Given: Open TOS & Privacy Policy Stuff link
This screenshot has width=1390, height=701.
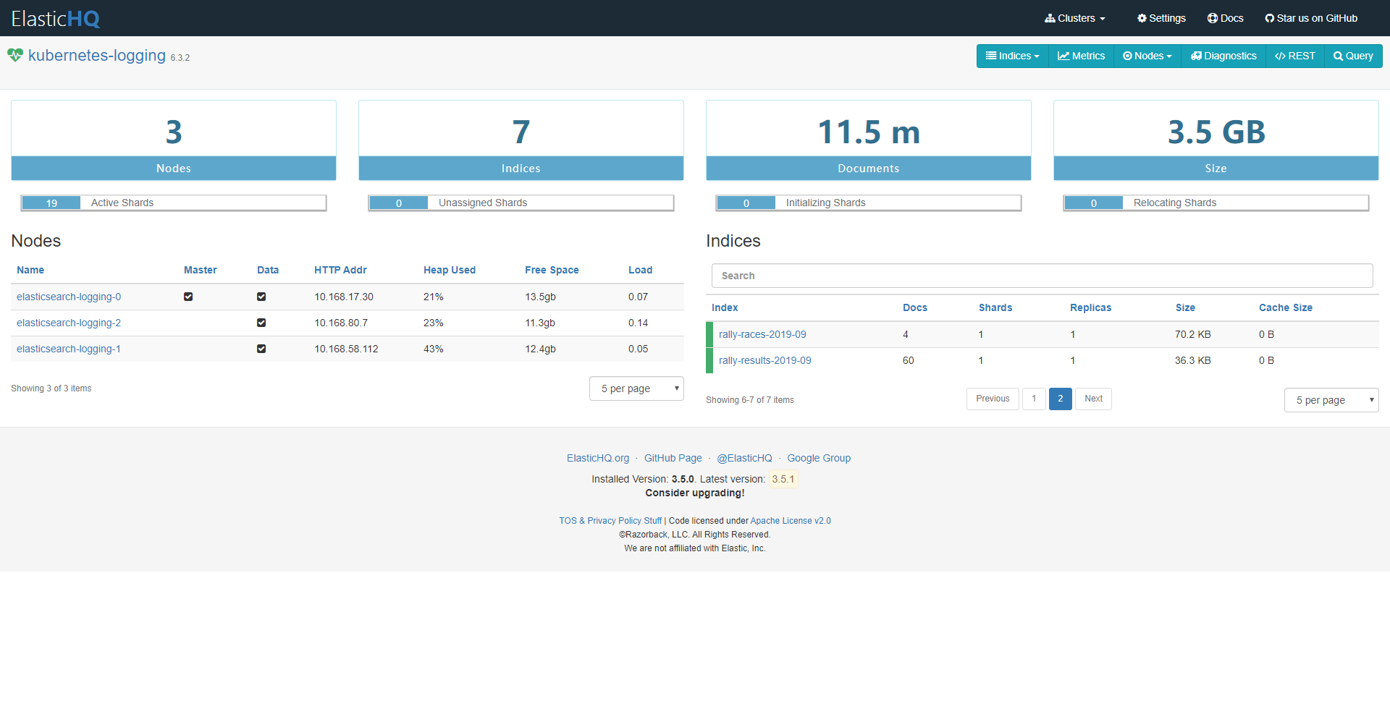Looking at the screenshot, I should (610, 521).
